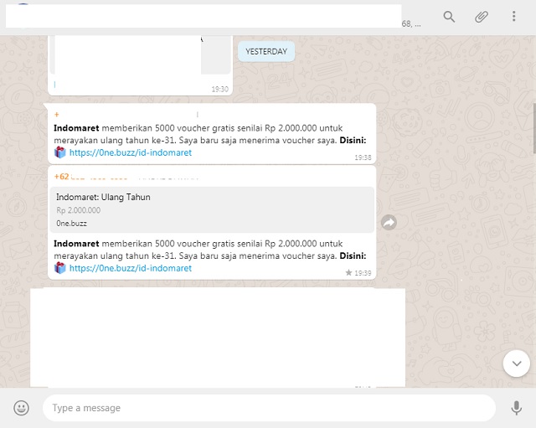Click the star icon on the 19:39 message
Image resolution: width=536 pixels, height=428 pixels.
tap(348, 272)
